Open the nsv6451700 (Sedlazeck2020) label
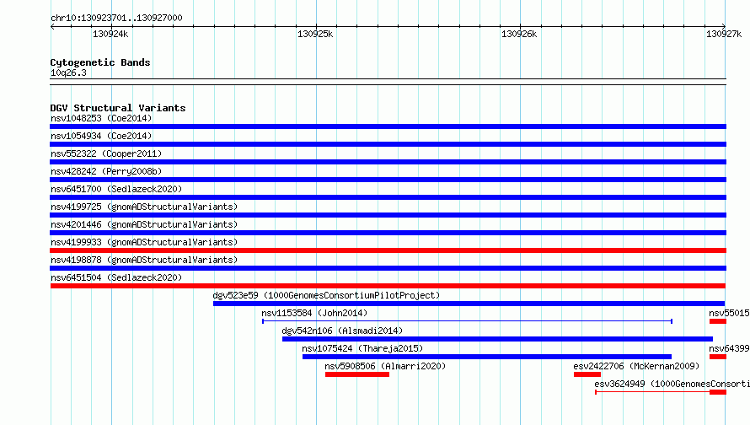 [x=116, y=189]
